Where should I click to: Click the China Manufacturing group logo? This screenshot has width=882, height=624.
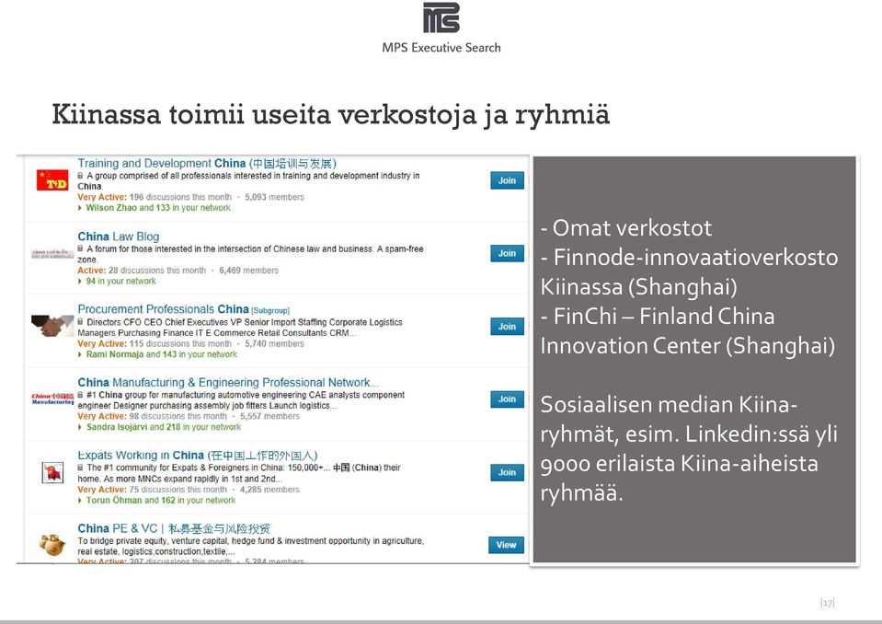pyautogui.click(x=52, y=399)
